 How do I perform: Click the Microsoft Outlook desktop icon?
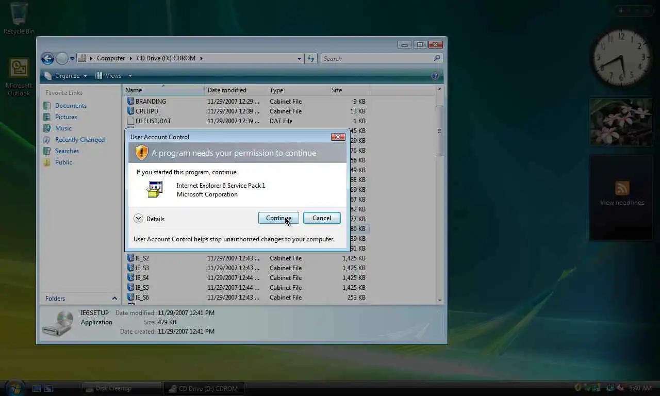coord(19,77)
